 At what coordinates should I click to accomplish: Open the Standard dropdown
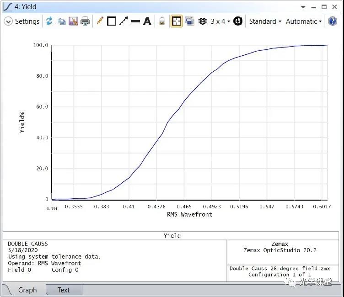pyautogui.click(x=265, y=21)
